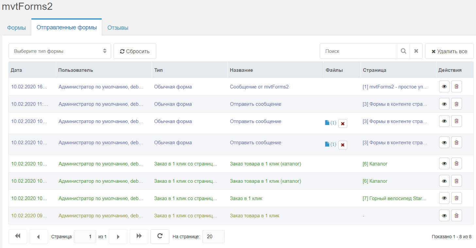This screenshot has width=476, height=248.
Task: Sort by the 'Тип' column header
Action: pos(159,70)
